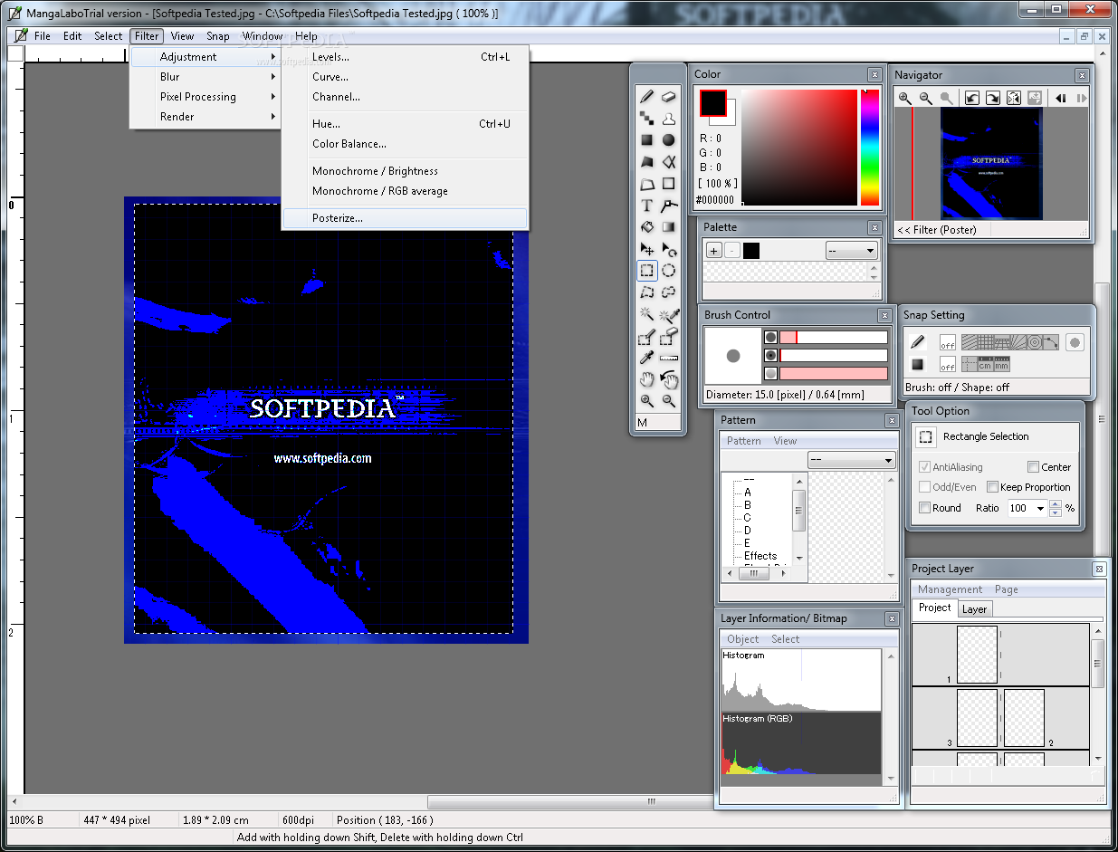Click the Effects item in the Pattern tree

click(x=760, y=556)
